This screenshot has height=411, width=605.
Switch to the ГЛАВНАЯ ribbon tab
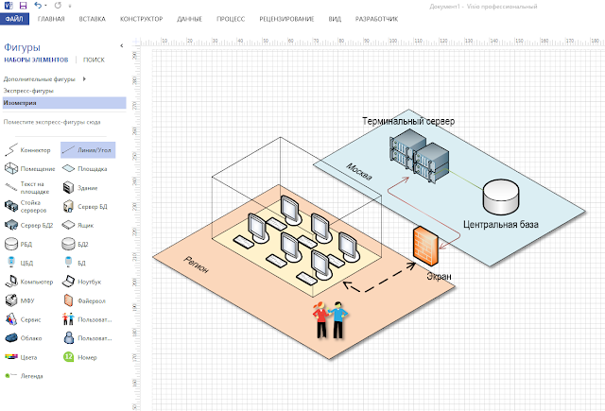pyautogui.click(x=51, y=19)
